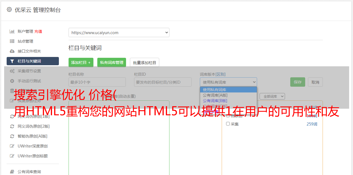
Task: Click the refresh icon for 同义词伪原创[2版]
Action: coord(12,126)
